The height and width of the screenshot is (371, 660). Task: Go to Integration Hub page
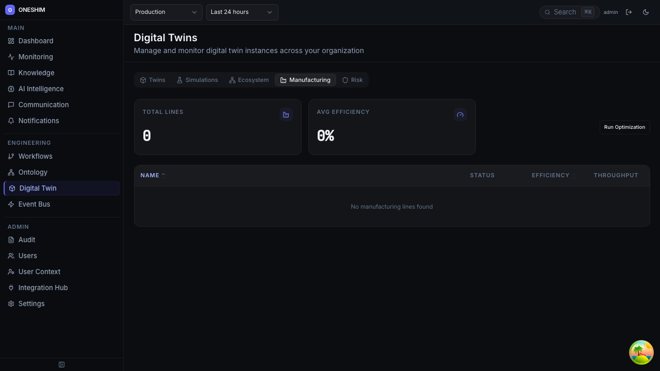click(43, 288)
